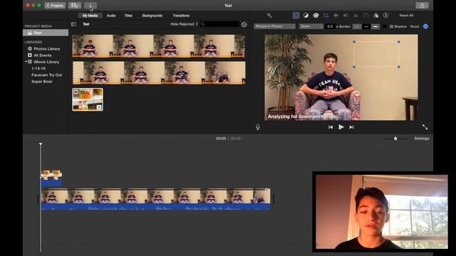Select Test under Project Media
456x256 pixels.
[46, 33]
